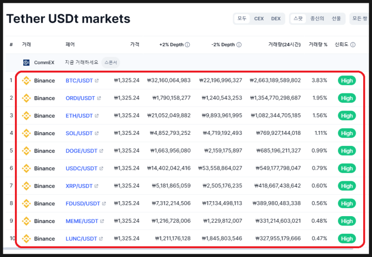Open the BTC/USDT pair link
The image size is (372, 257).
click(79, 80)
